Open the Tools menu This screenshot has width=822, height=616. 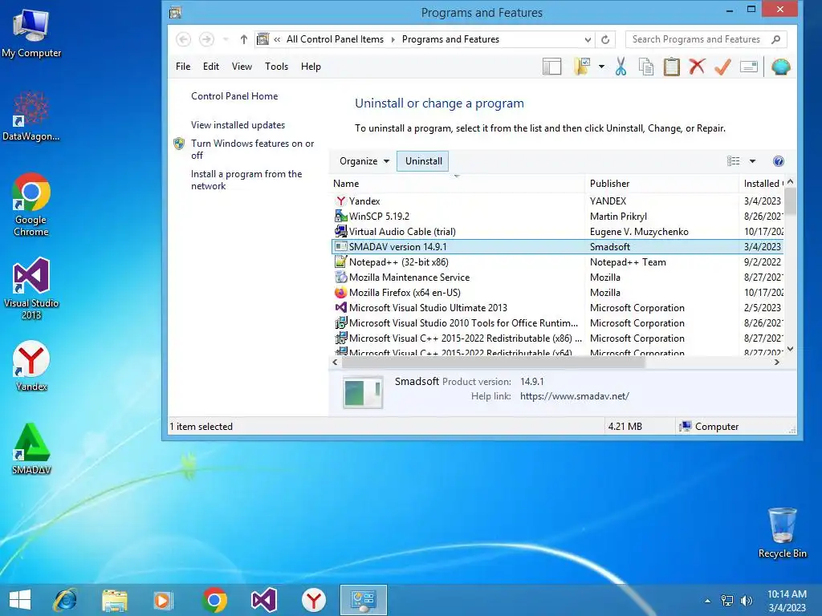tap(276, 67)
